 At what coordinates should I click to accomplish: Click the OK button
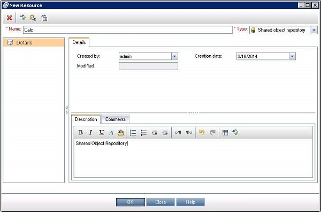131,202
